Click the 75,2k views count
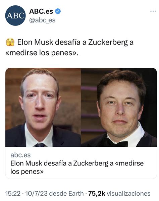Screen dimensions: 159x201 (x=97, y=193)
